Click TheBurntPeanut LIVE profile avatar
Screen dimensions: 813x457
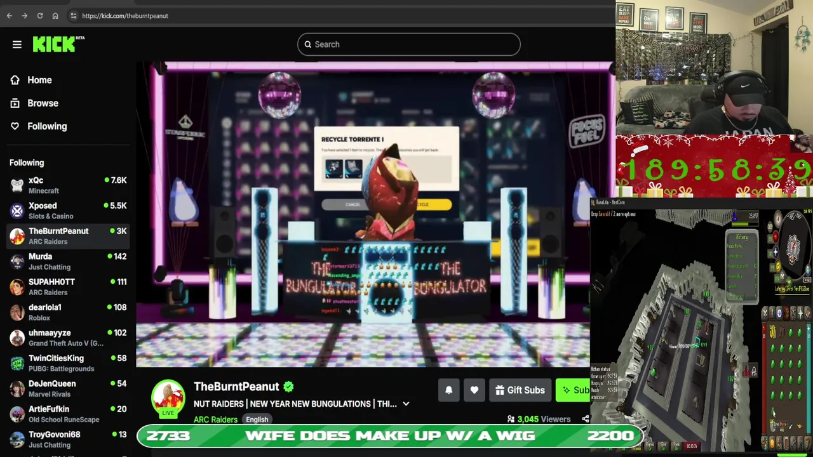(x=168, y=397)
